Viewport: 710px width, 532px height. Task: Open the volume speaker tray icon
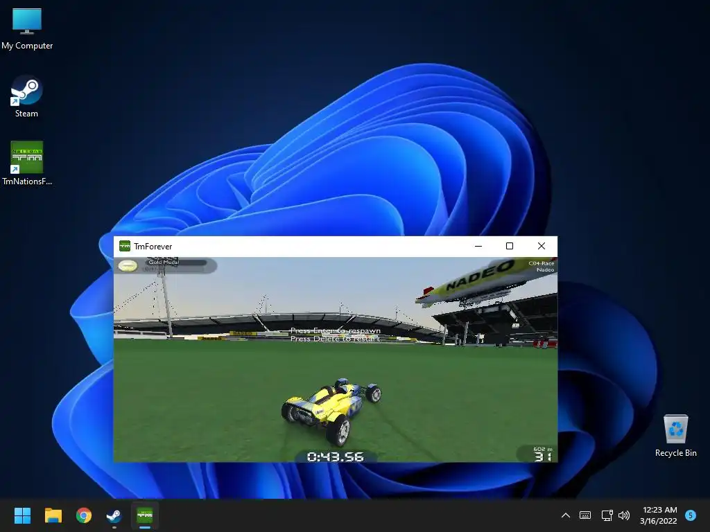tap(624, 515)
